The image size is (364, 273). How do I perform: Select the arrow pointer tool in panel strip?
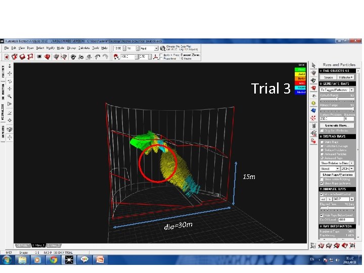(x=313, y=65)
